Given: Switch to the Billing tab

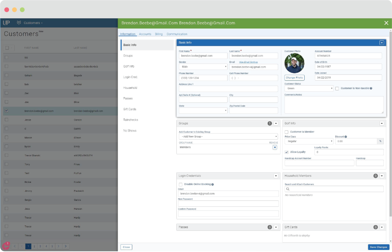Looking at the screenshot, I should [159, 34].
